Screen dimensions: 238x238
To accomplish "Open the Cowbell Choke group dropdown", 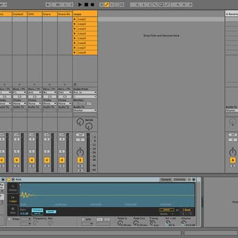I will [20, 104].
